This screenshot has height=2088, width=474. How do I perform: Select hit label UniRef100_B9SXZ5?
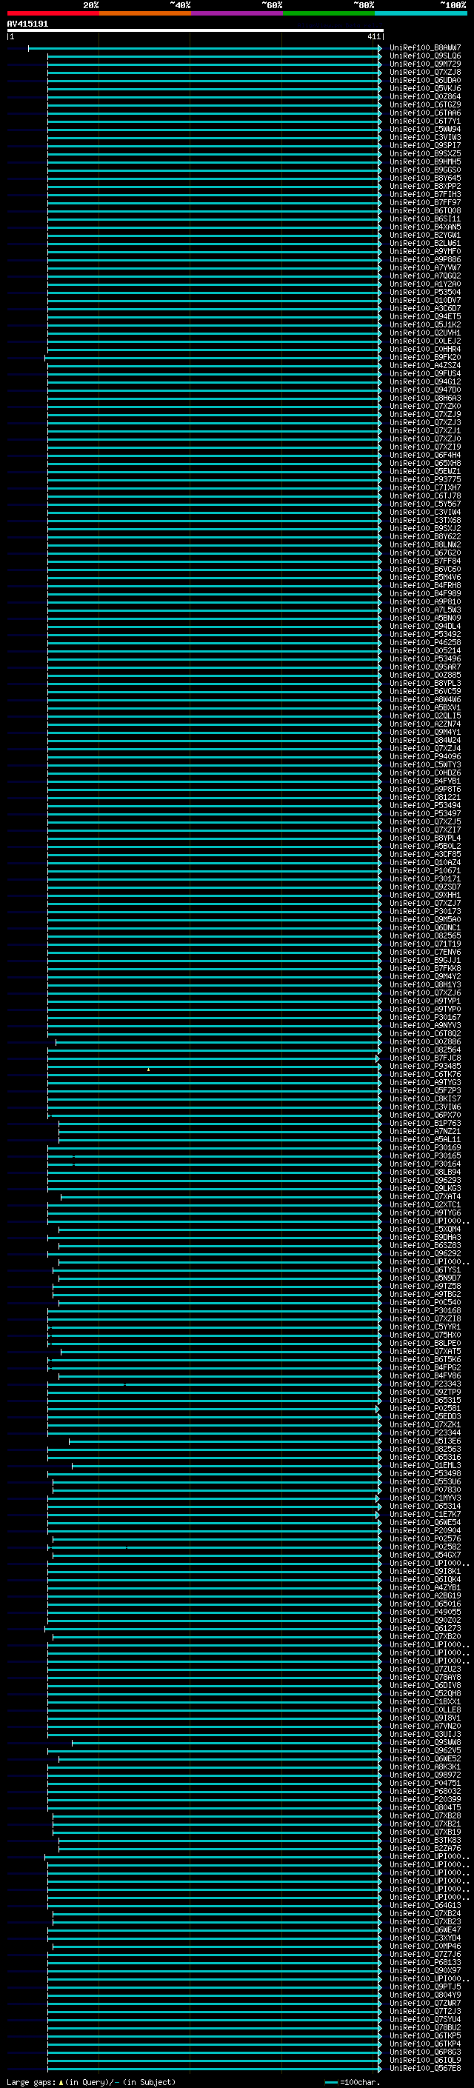point(425,153)
